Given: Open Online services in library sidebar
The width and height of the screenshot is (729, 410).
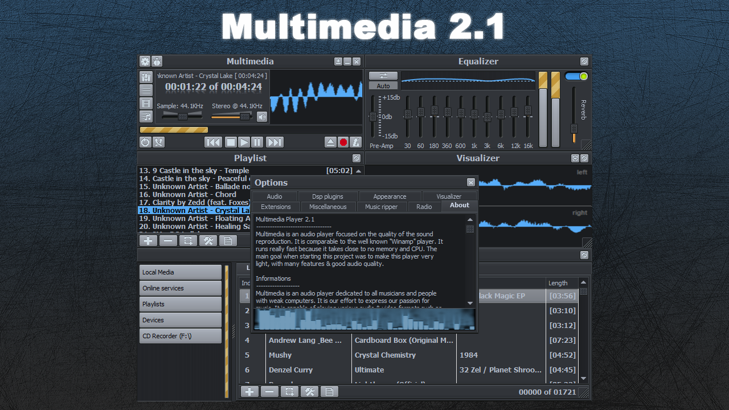Looking at the screenshot, I should click(181, 288).
